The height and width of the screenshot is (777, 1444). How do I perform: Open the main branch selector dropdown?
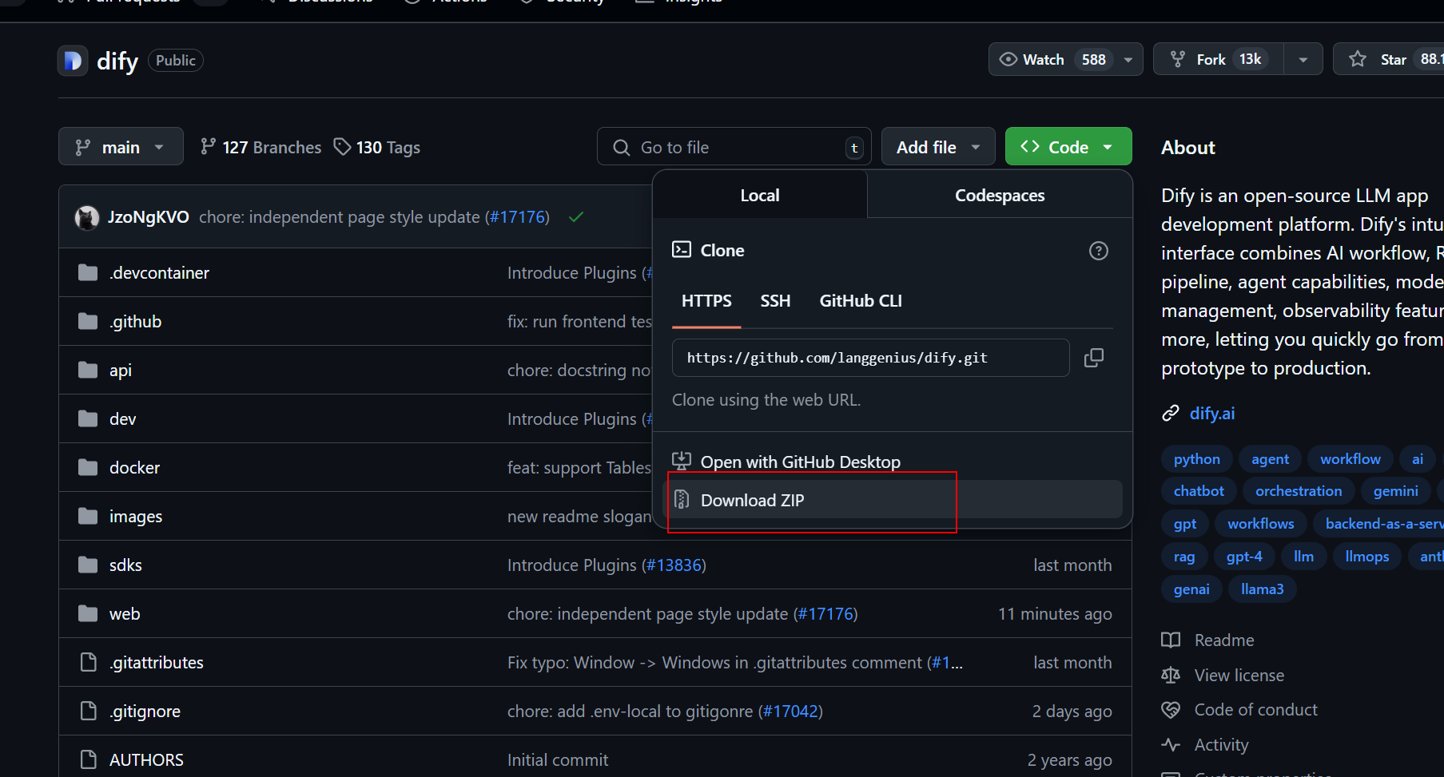(x=121, y=147)
